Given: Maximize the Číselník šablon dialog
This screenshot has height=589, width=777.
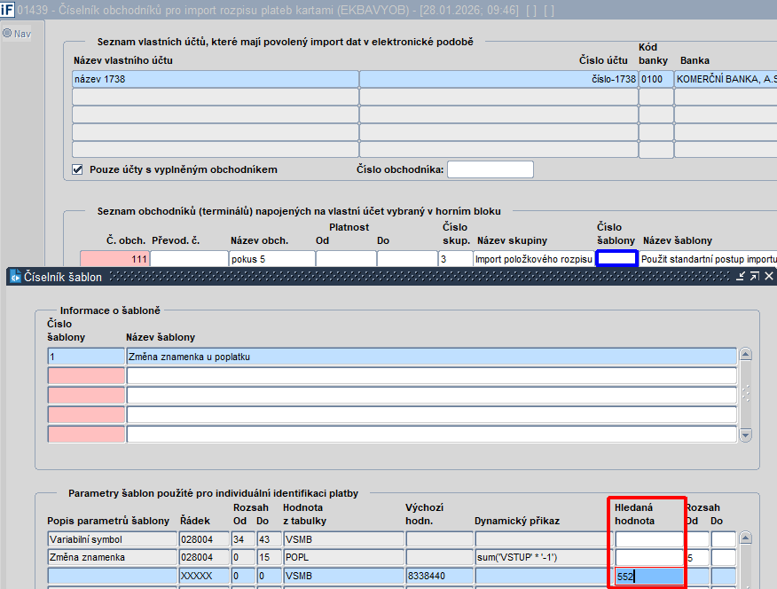Looking at the screenshot, I should [754, 277].
